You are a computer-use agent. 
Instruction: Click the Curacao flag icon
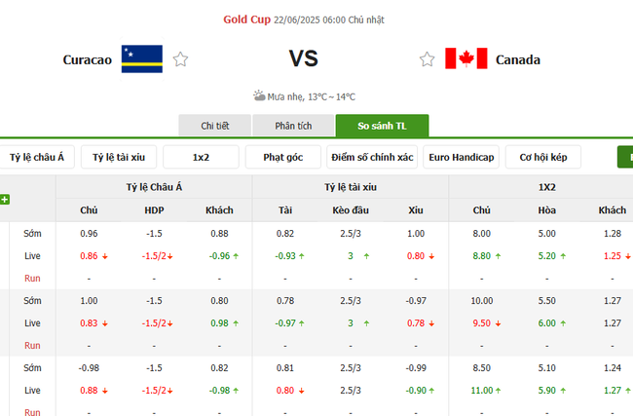coord(141,59)
